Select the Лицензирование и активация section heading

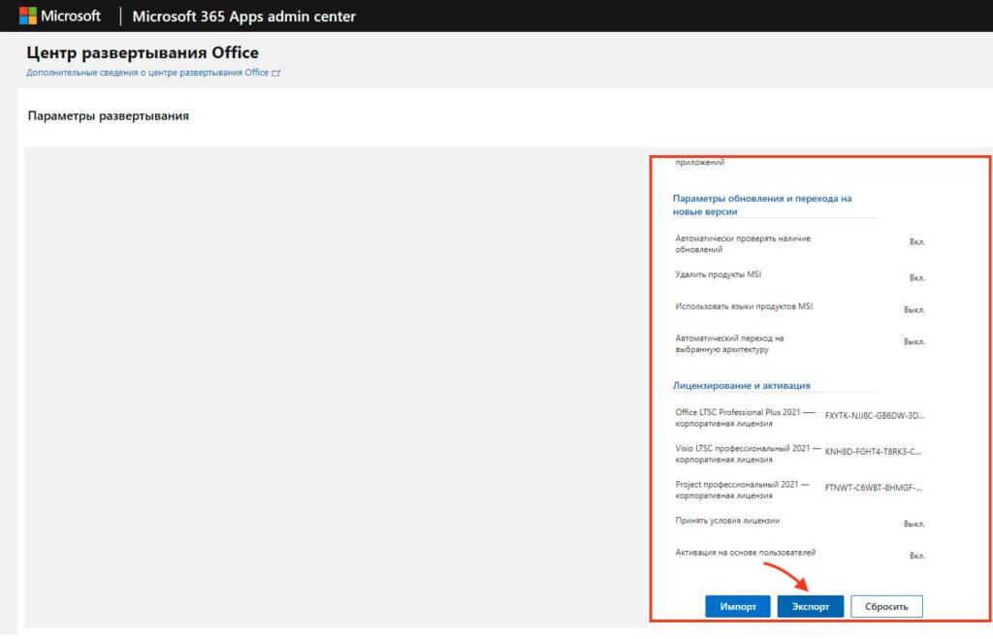point(742,385)
